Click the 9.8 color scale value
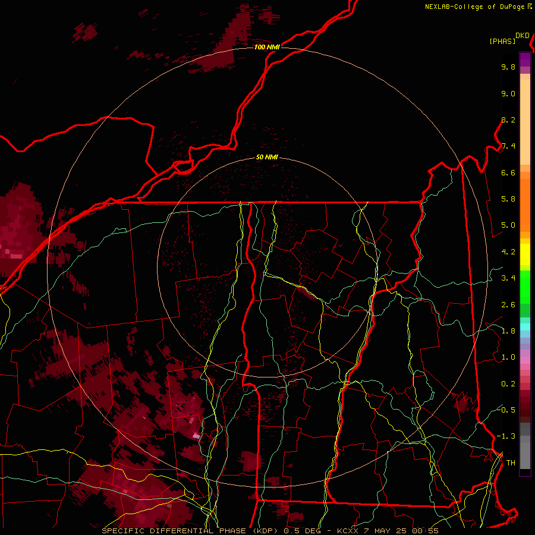Viewport: 535px width, 535px height. tap(508, 67)
